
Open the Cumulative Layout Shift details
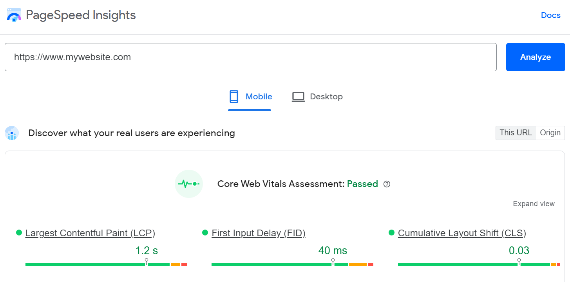click(x=461, y=233)
